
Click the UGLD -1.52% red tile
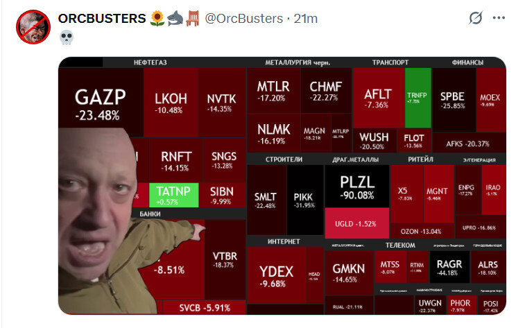click(x=357, y=223)
